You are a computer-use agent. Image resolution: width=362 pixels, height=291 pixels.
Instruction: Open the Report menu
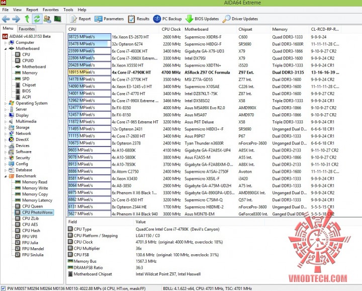pos(32,10)
